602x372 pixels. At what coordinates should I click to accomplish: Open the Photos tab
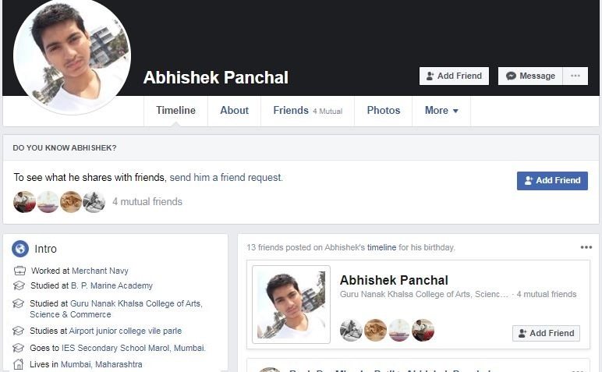click(383, 111)
